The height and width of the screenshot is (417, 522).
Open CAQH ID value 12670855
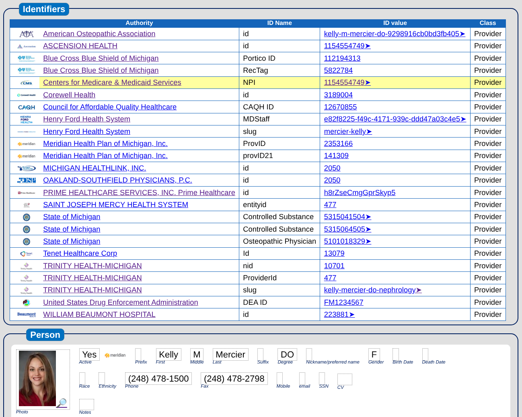pyautogui.click(x=340, y=107)
